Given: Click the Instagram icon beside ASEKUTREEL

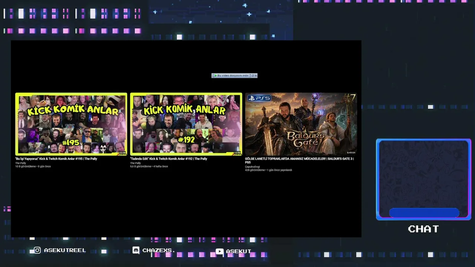Looking at the screenshot, I should coord(37,250).
